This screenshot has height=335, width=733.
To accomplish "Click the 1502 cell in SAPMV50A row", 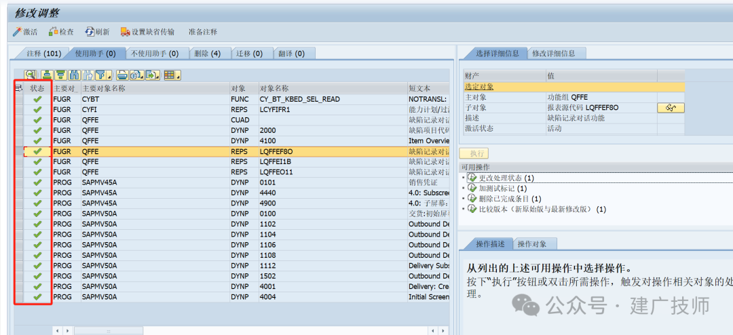I will click(333, 275).
